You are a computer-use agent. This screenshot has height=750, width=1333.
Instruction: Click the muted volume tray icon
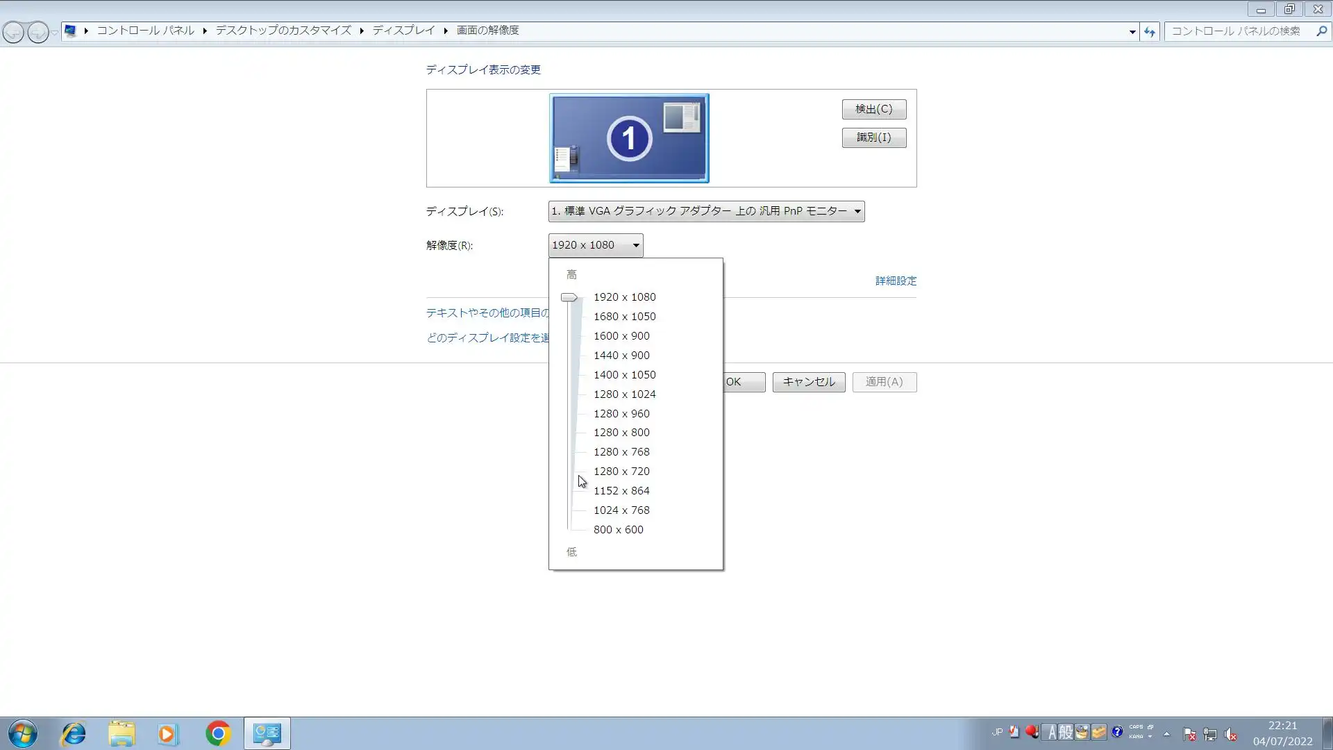(x=1230, y=734)
